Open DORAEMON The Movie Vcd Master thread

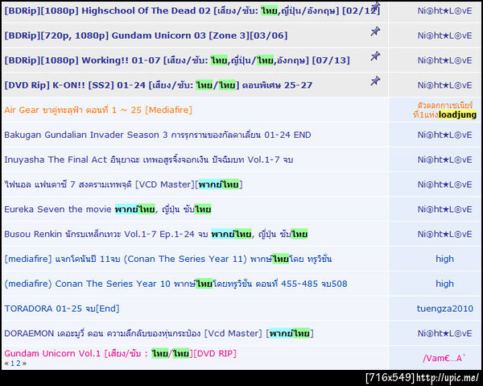pyautogui.click(x=159, y=334)
